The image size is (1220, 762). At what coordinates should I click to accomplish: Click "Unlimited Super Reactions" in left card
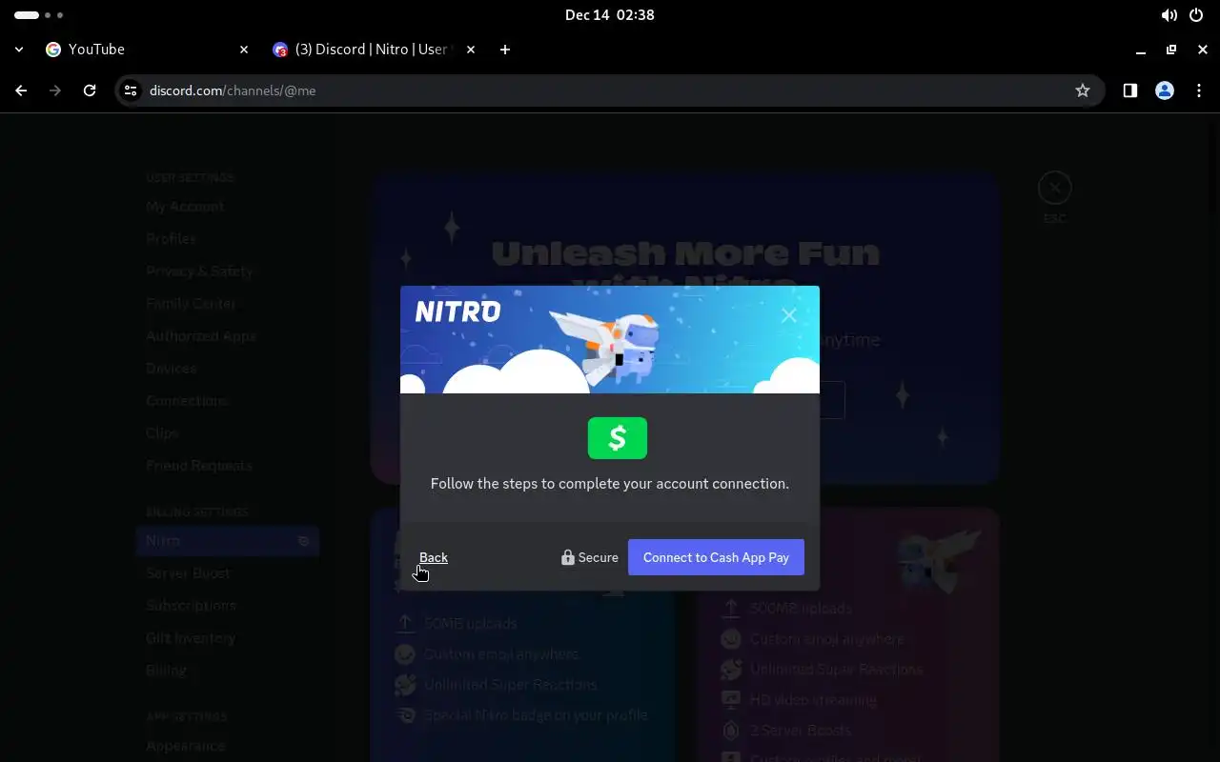511,685
